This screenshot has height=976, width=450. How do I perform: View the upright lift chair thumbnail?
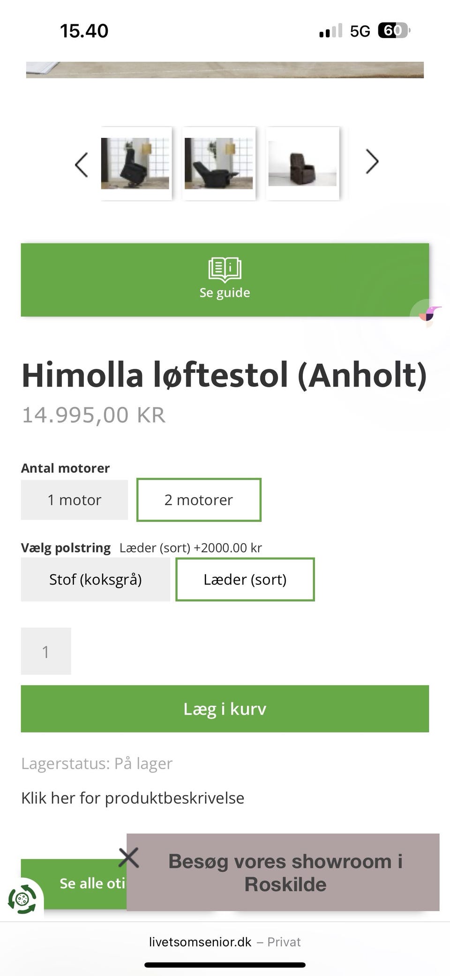(135, 164)
